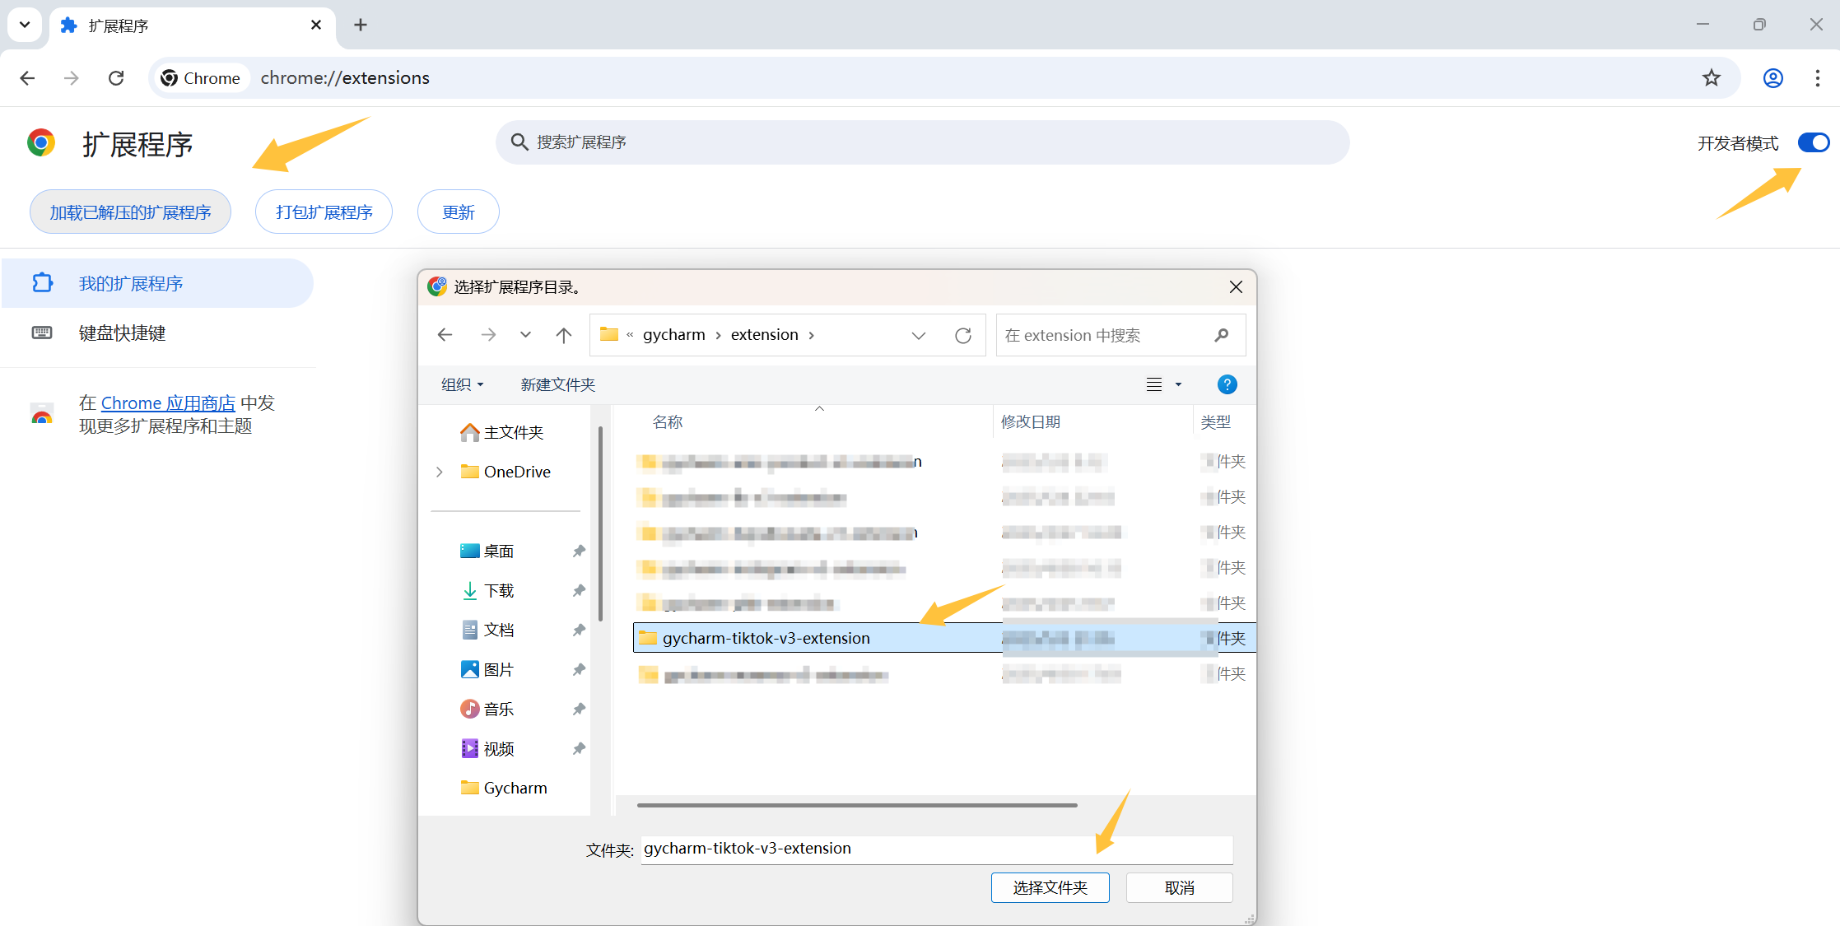Open 文档 in navigation pane
This screenshot has height=926, width=1840.
click(x=487, y=630)
